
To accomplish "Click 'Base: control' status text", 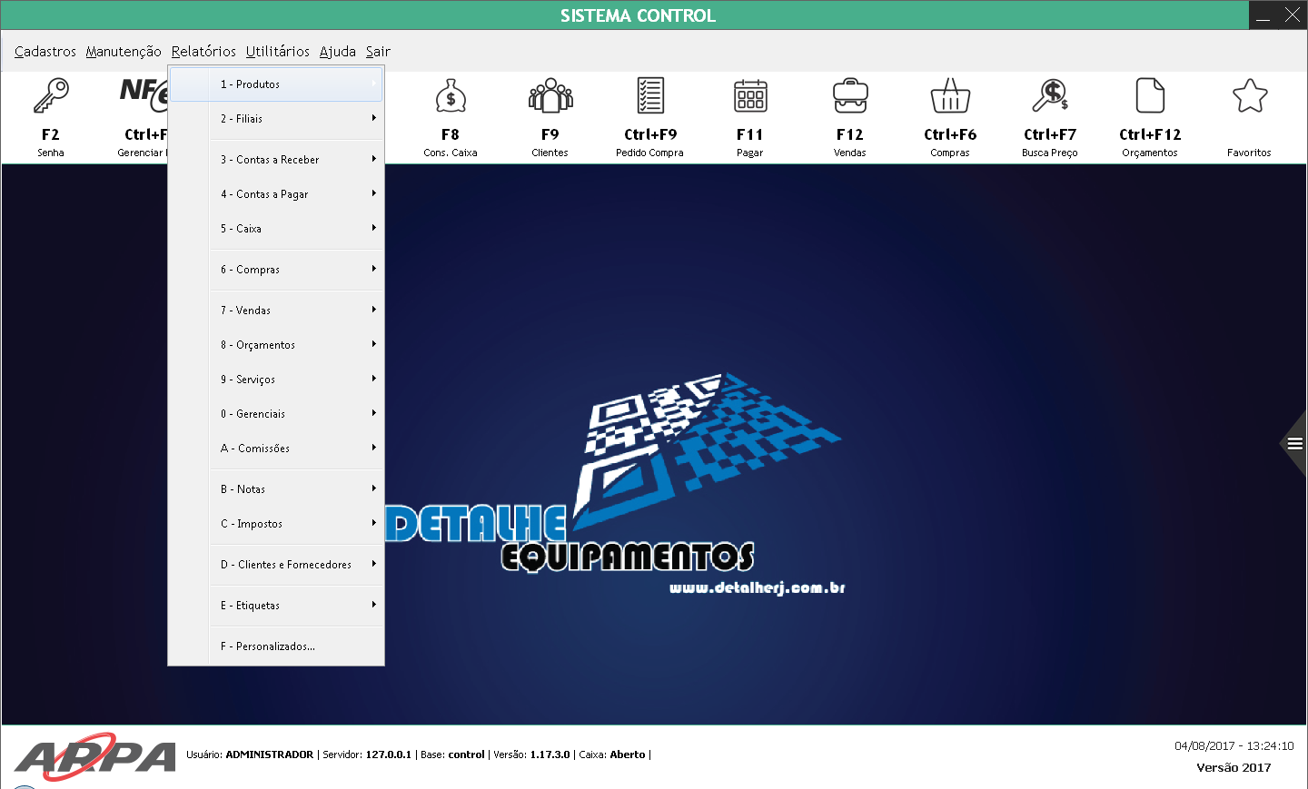I will 452,754.
